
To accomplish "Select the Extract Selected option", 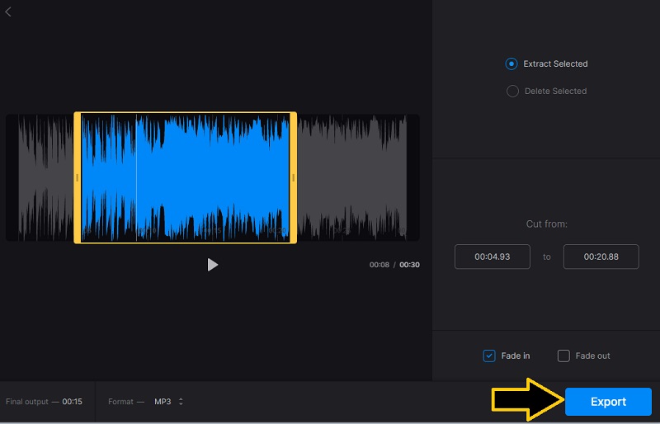I will (x=511, y=64).
